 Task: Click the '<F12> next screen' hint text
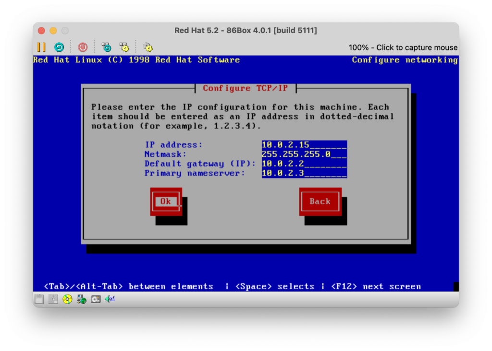click(x=376, y=286)
